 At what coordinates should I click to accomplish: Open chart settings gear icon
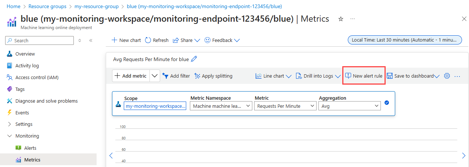point(447,76)
